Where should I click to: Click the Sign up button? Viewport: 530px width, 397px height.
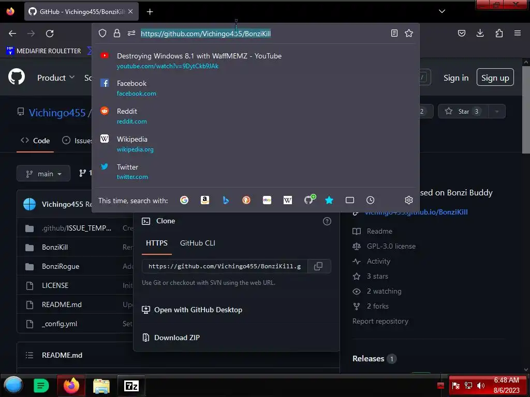tap(495, 78)
